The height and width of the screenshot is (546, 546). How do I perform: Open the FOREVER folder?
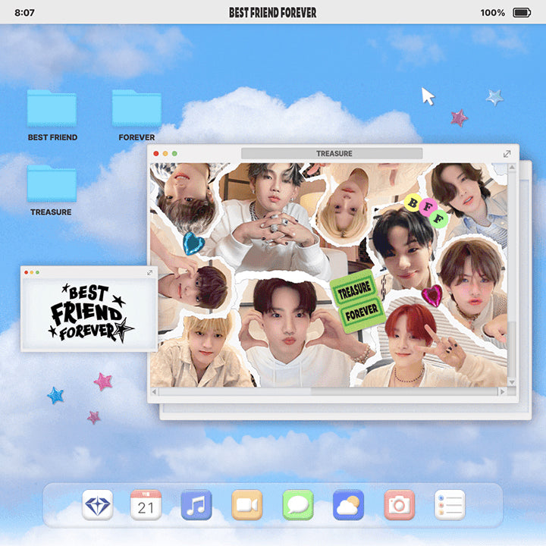[x=136, y=108]
